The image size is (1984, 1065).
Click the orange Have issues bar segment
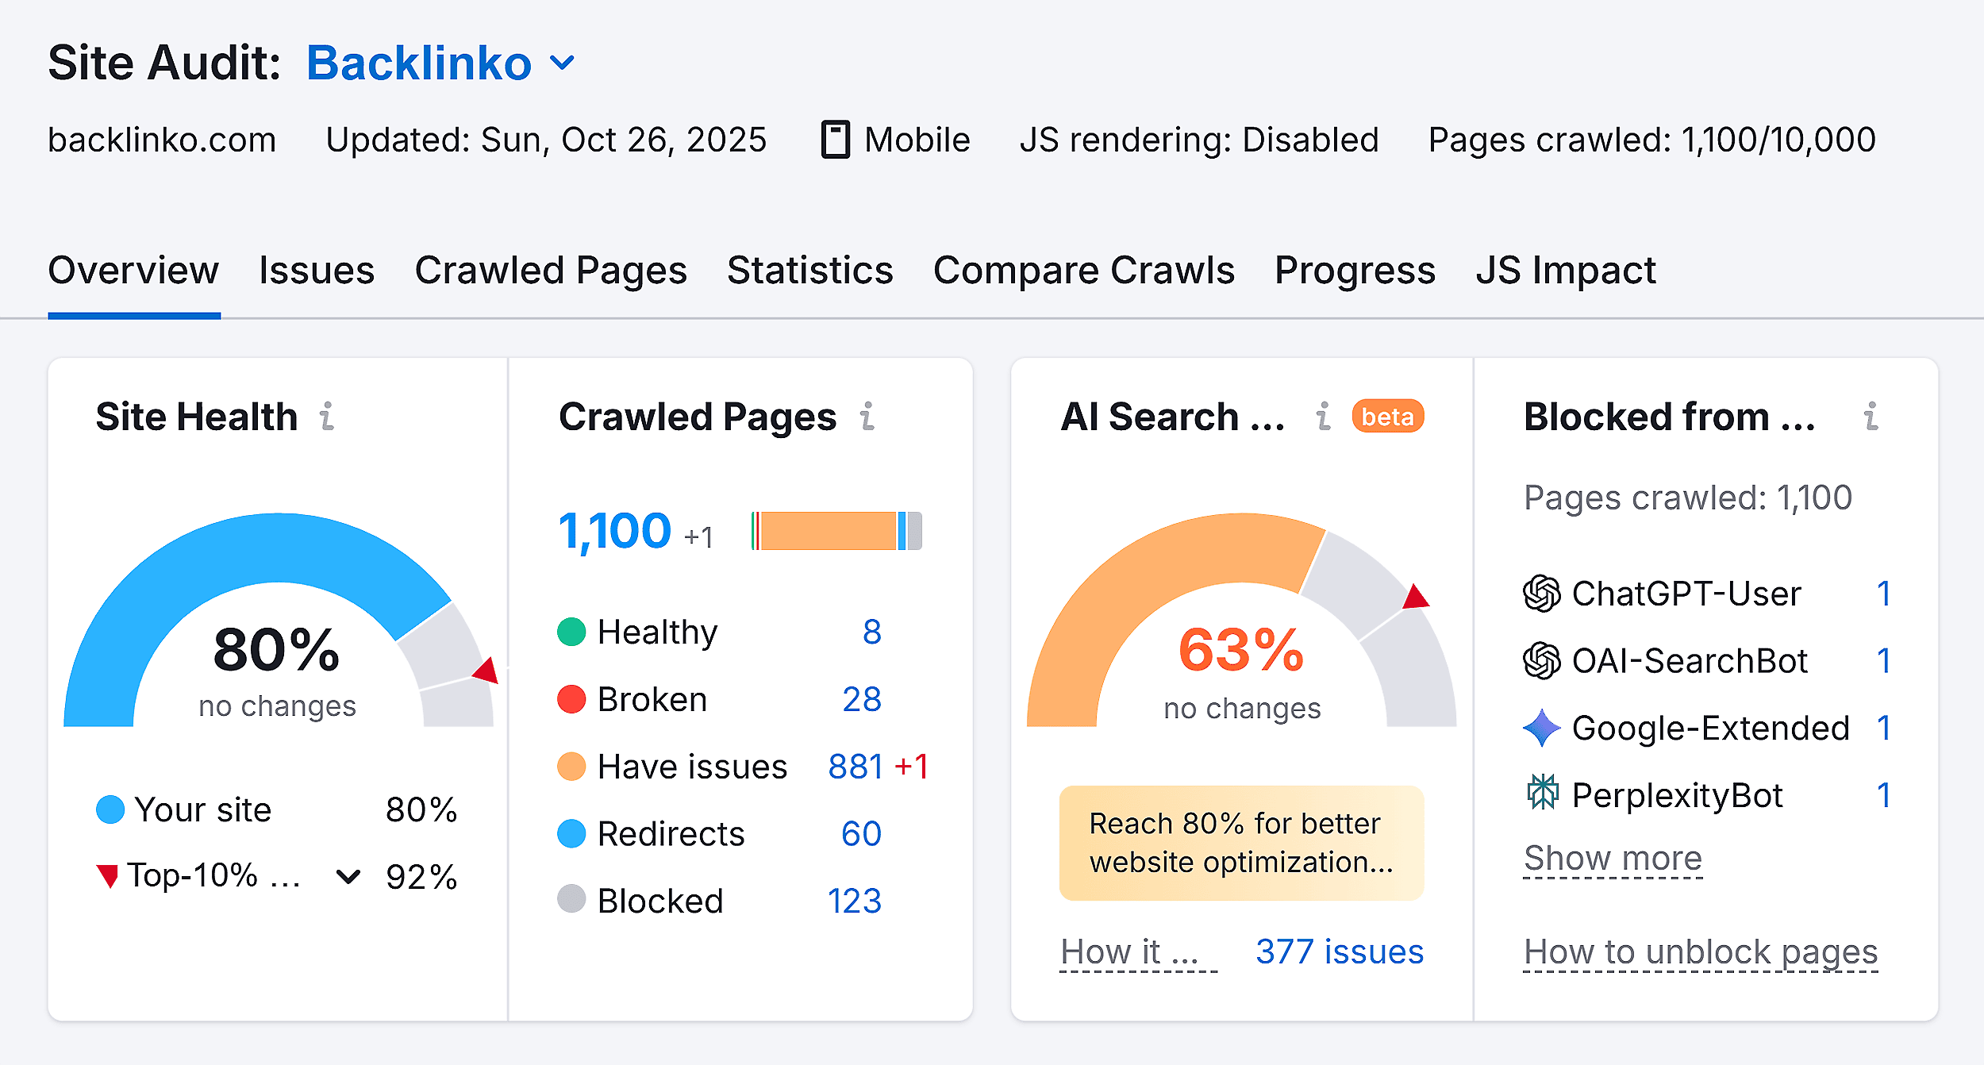828,530
